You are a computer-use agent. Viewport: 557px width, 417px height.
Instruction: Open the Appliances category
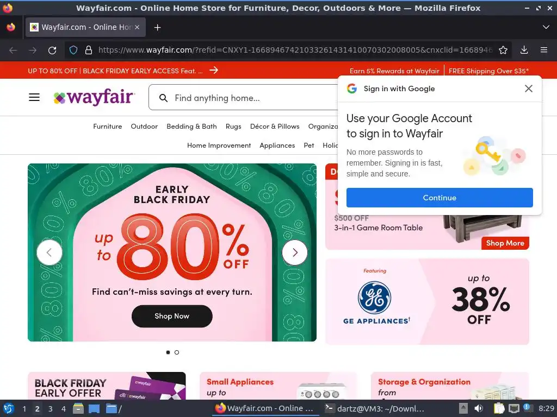(277, 146)
